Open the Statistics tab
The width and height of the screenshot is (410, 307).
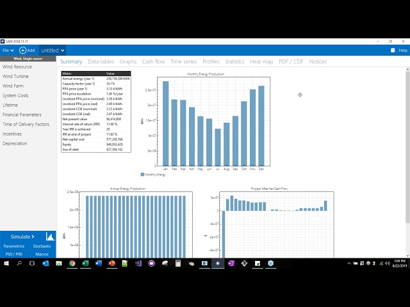[x=234, y=61]
